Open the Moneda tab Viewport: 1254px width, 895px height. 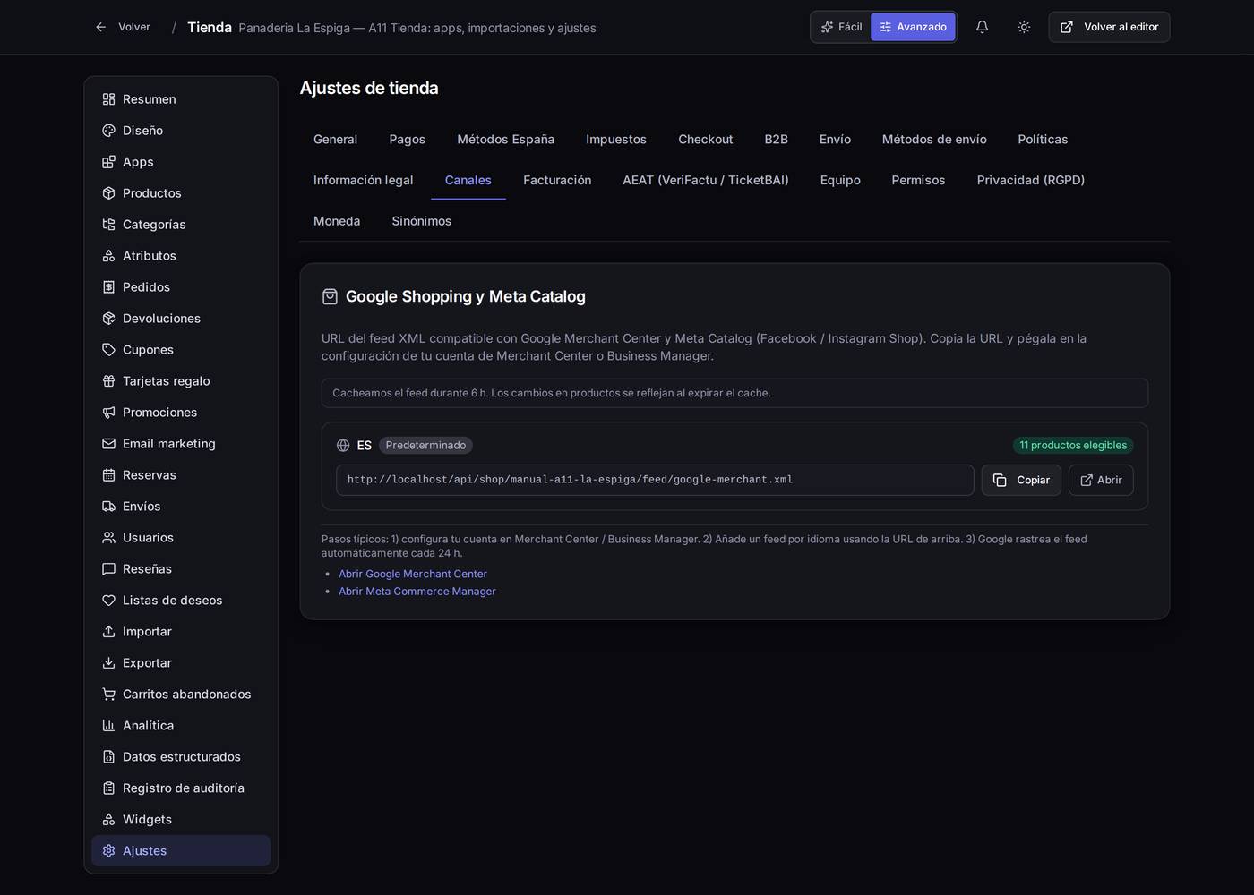coord(337,222)
